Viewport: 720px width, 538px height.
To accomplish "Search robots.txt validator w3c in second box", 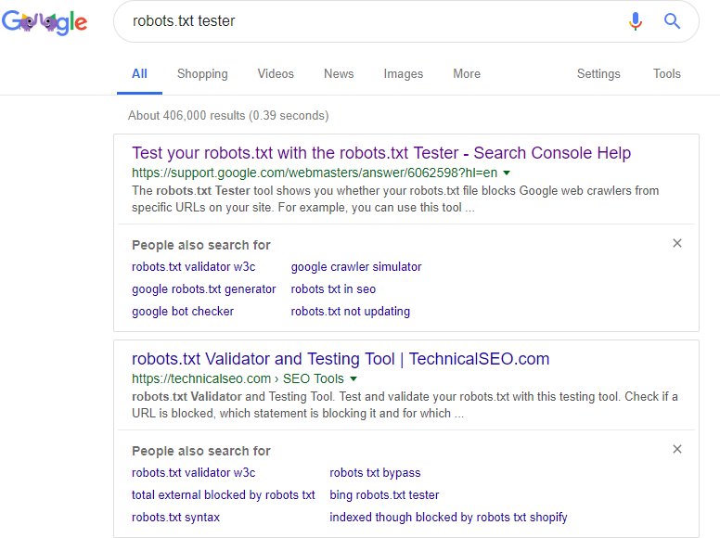I will coord(193,473).
